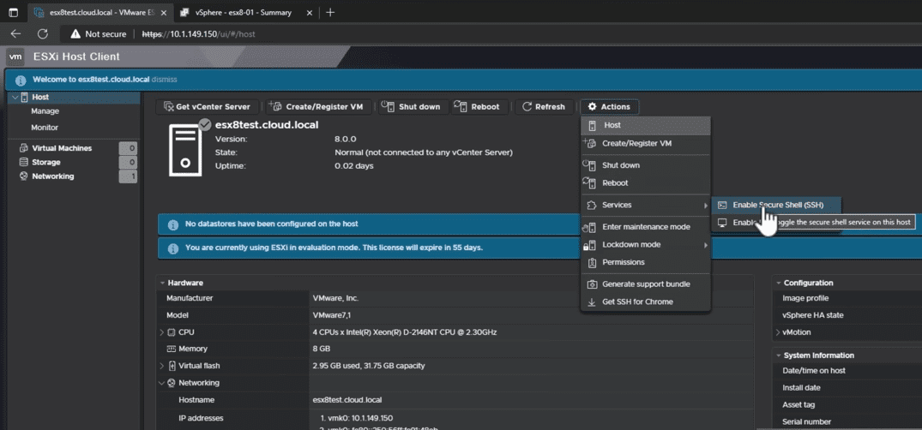Image resolution: width=922 pixels, height=430 pixels.
Task: Click the browser address bar URL
Action: point(198,34)
